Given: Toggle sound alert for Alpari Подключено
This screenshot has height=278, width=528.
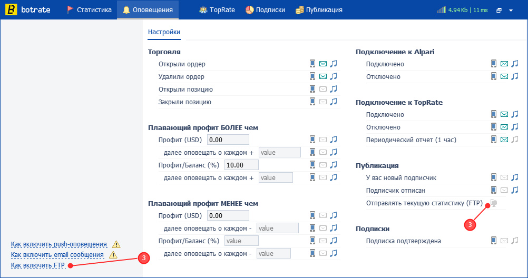Looking at the screenshot, I should (x=514, y=64).
